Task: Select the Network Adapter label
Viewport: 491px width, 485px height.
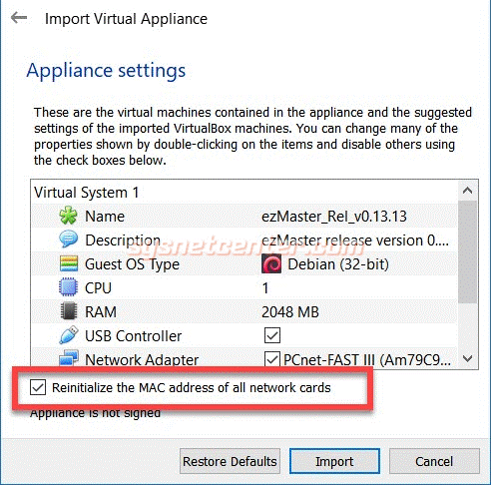Action: 142,360
